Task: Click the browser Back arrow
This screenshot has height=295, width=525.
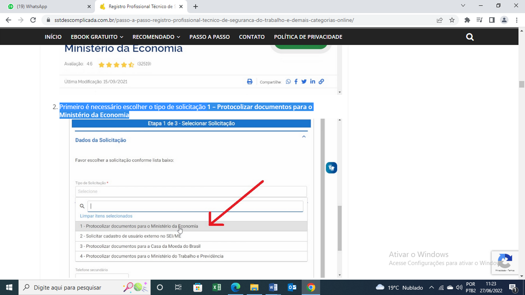Action: (8, 20)
